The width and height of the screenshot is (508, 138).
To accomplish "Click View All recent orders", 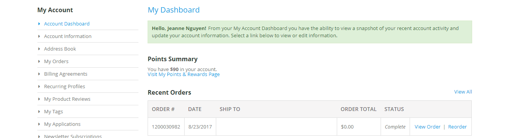I will coord(463,92).
